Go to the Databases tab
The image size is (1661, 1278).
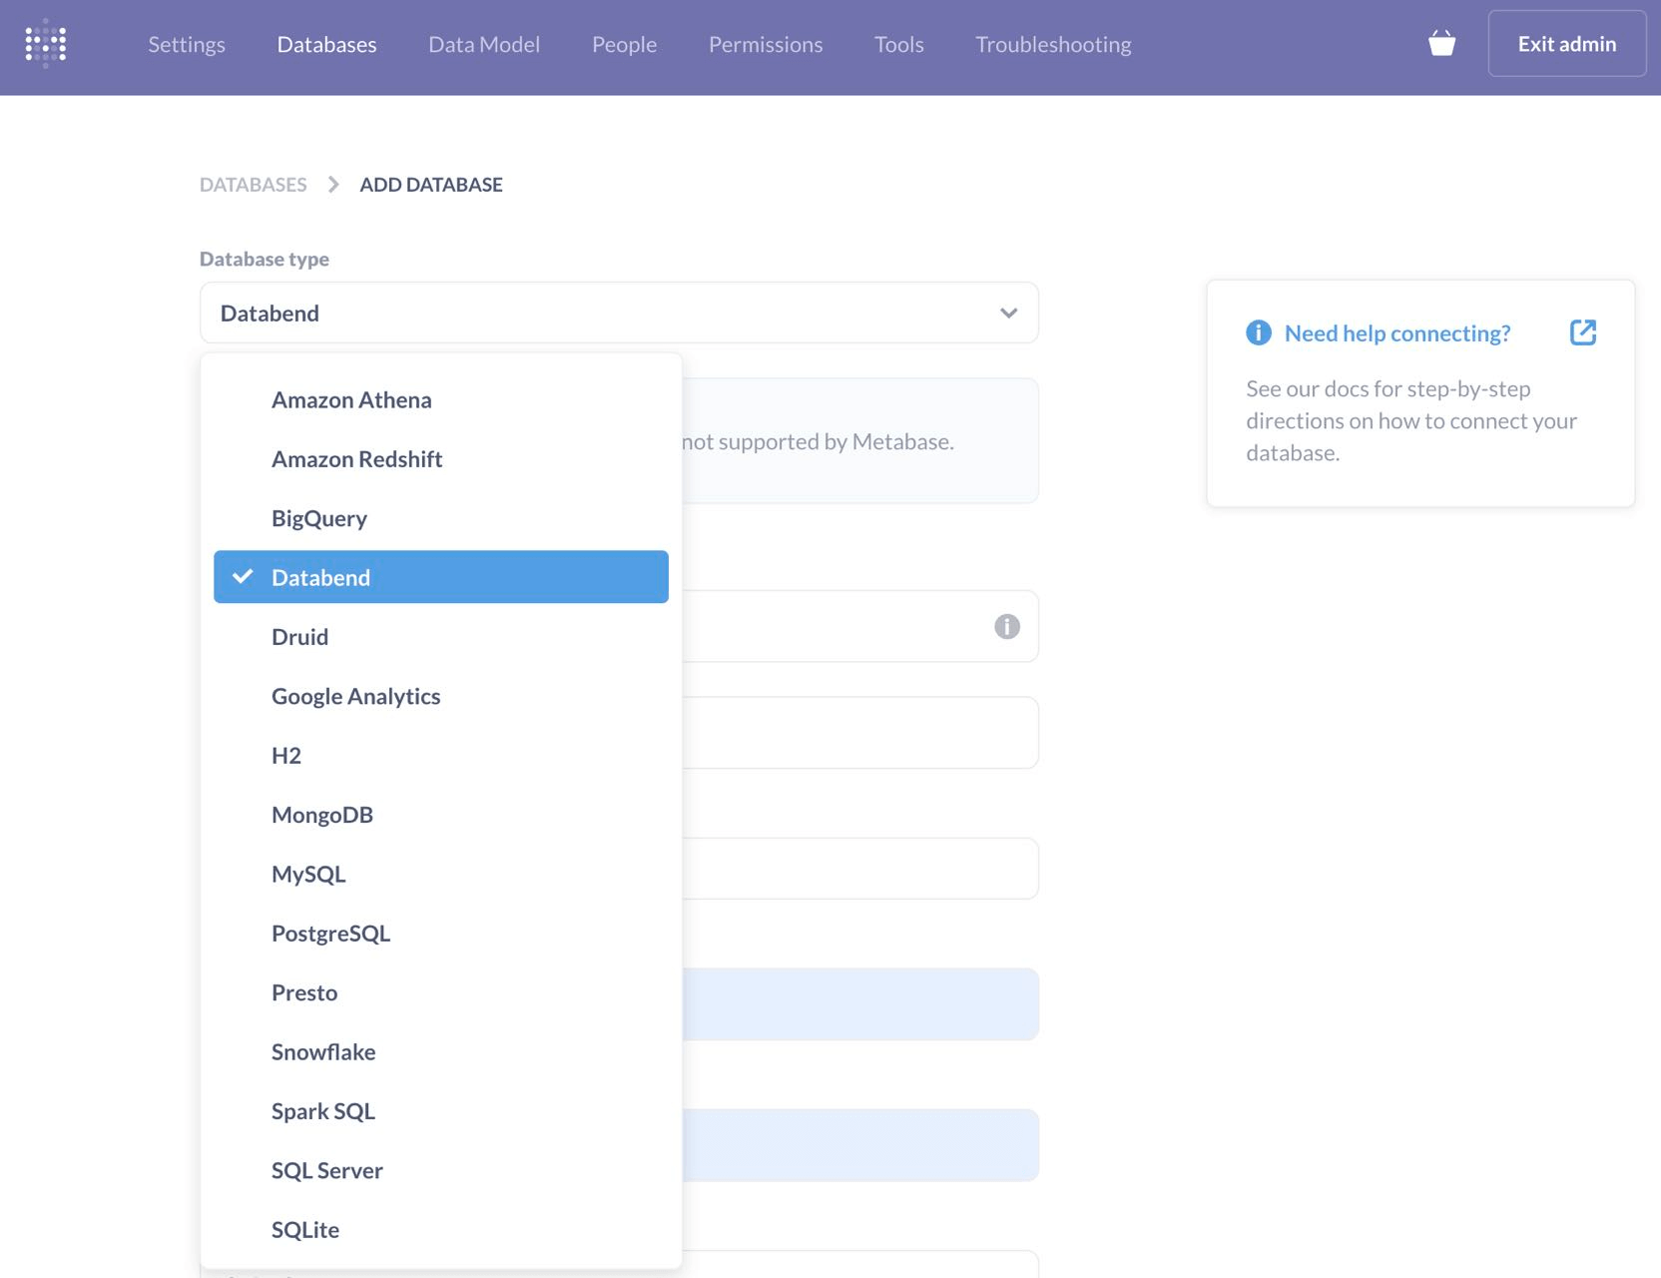[326, 44]
